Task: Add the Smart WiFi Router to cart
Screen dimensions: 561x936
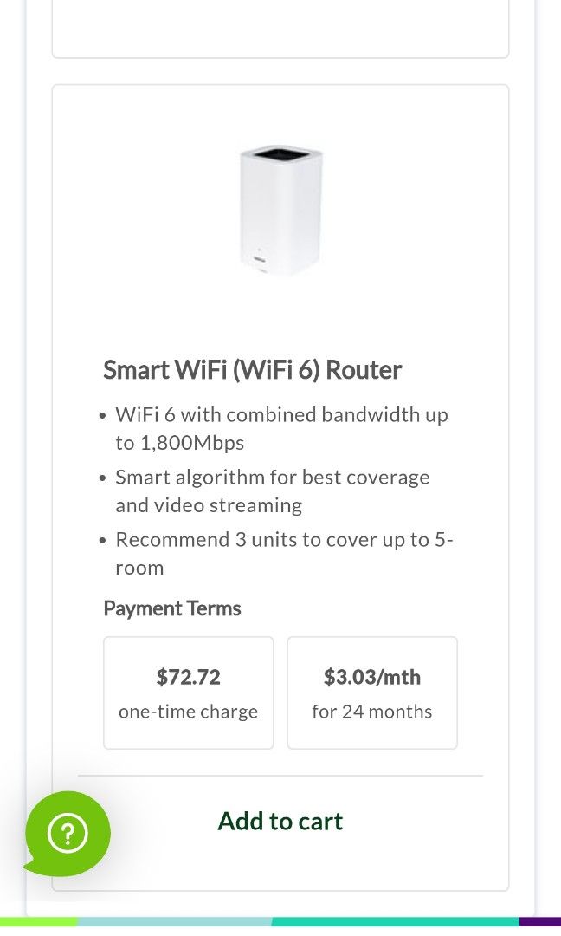Action: point(280,821)
